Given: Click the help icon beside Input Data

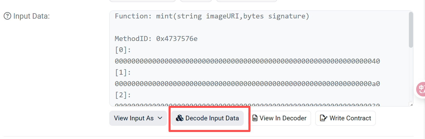Looking at the screenshot, I should pyautogui.click(x=7, y=16).
